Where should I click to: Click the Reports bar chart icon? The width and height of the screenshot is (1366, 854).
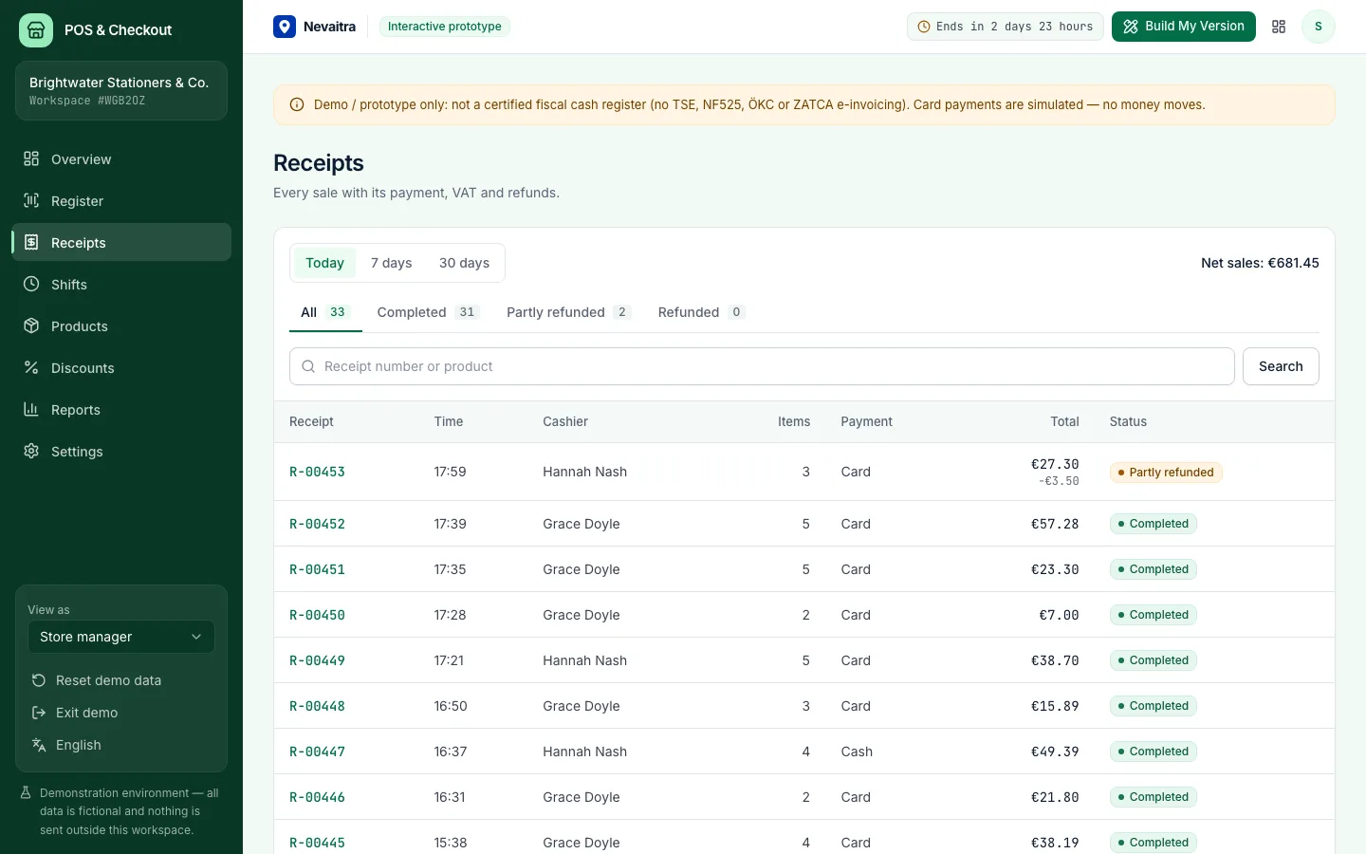pos(31,409)
